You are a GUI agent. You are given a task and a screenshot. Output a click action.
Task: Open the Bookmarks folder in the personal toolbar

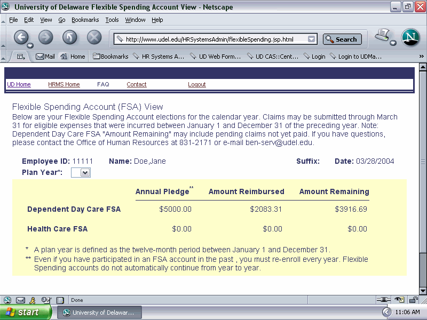pos(110,57)
